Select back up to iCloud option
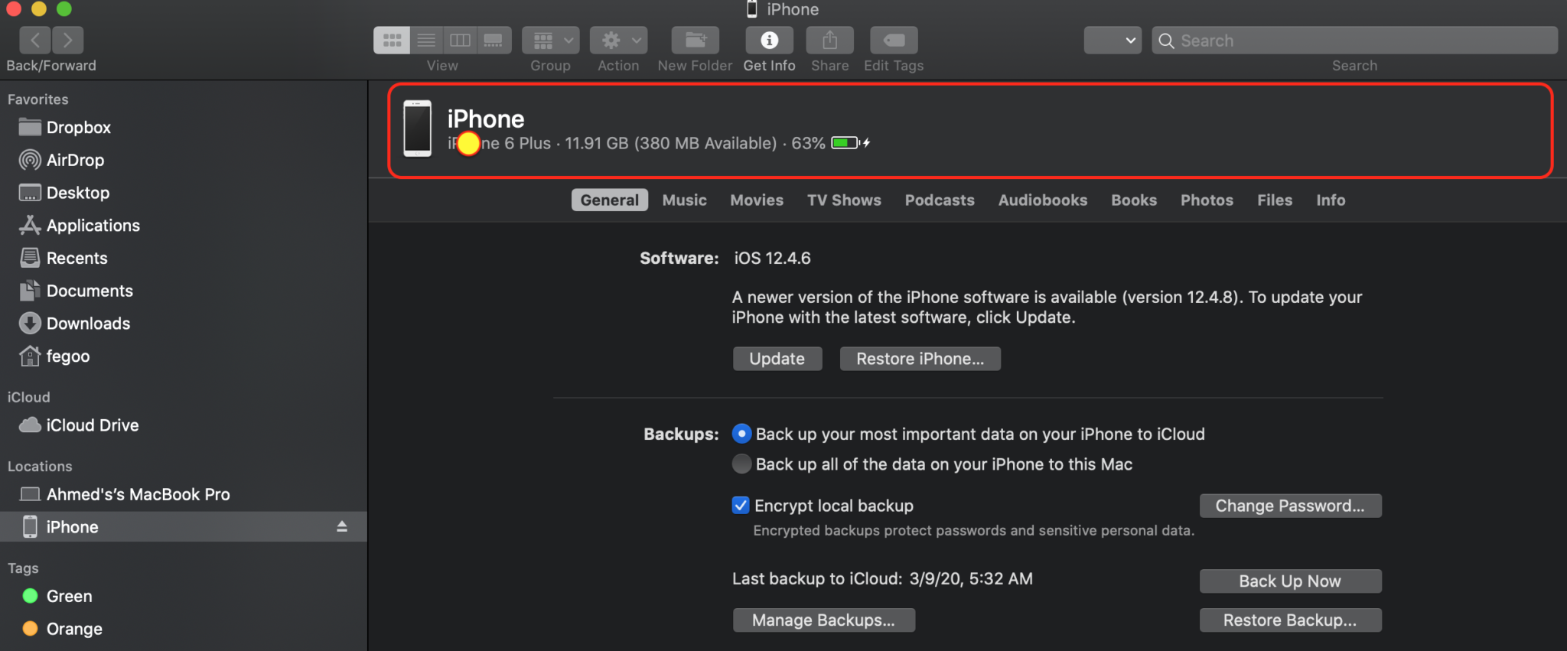The width and height of the screenshot is (1567, 651). click(x=741, y=434)
